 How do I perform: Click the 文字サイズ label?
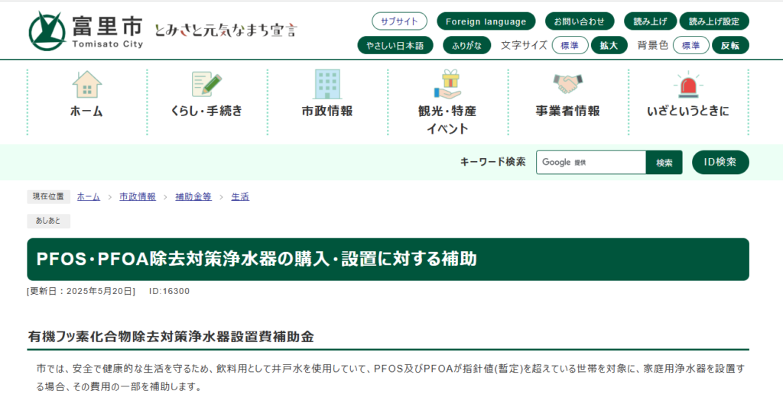(x=524, y=45)
